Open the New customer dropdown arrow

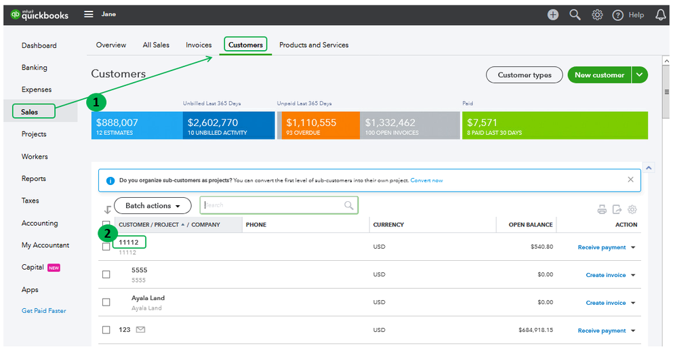click(639, 75)
